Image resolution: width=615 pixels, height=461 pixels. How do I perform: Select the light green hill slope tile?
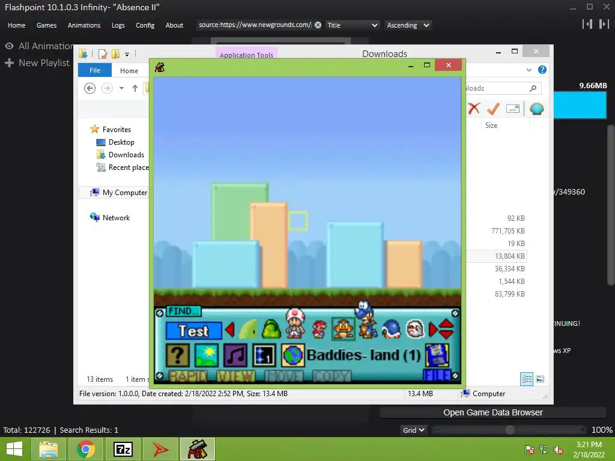[249, 330]
